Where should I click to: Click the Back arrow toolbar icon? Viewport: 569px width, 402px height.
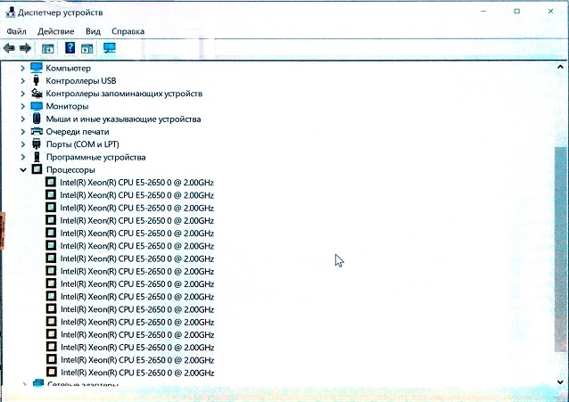click(x=9, y=48)
